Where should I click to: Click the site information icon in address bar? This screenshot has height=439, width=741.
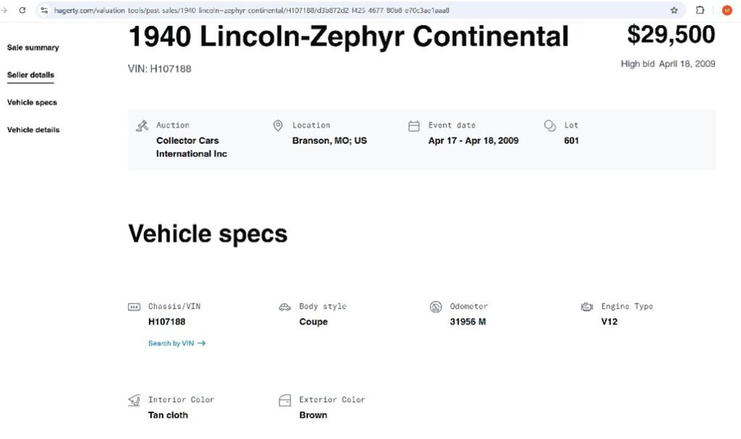click(44, 10)
